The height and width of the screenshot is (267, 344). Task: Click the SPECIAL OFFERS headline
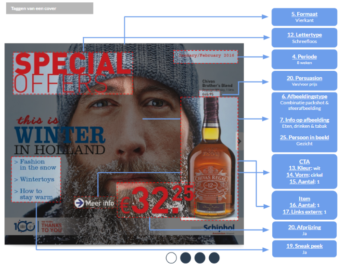tap(73, 73)
